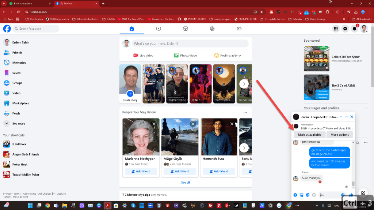Click the Search Facebook field

pos(36,29)
